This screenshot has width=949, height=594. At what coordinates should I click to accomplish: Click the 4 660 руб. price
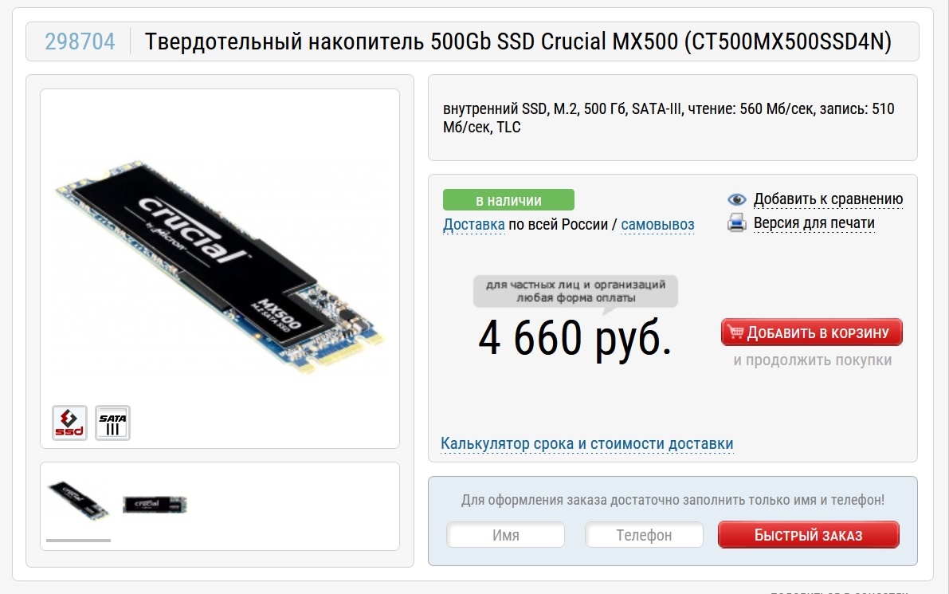coord(575,337)
